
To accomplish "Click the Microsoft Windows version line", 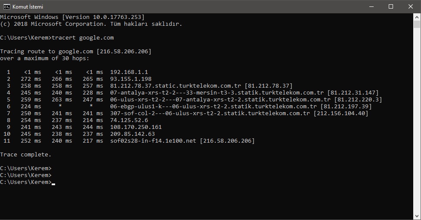I will pyautogui.click(x=72, y=17).
